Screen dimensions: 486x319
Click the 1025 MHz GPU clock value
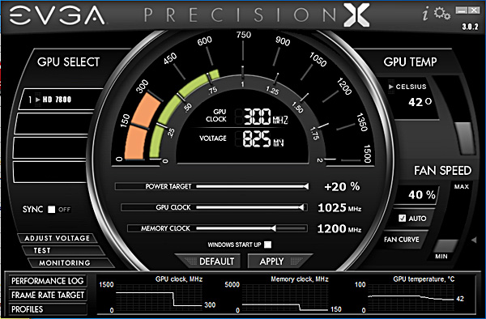tap(339, 208)
